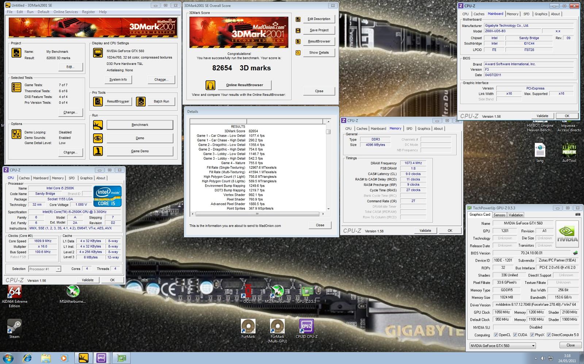
Task: Click the Intel Core i5 logo in CPU-Z
Action: (x=107, y=196)
